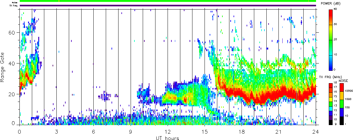Click the x-axis tick label "3"
The width and height of the screenshot is (353, 140).
pos(56,132)
